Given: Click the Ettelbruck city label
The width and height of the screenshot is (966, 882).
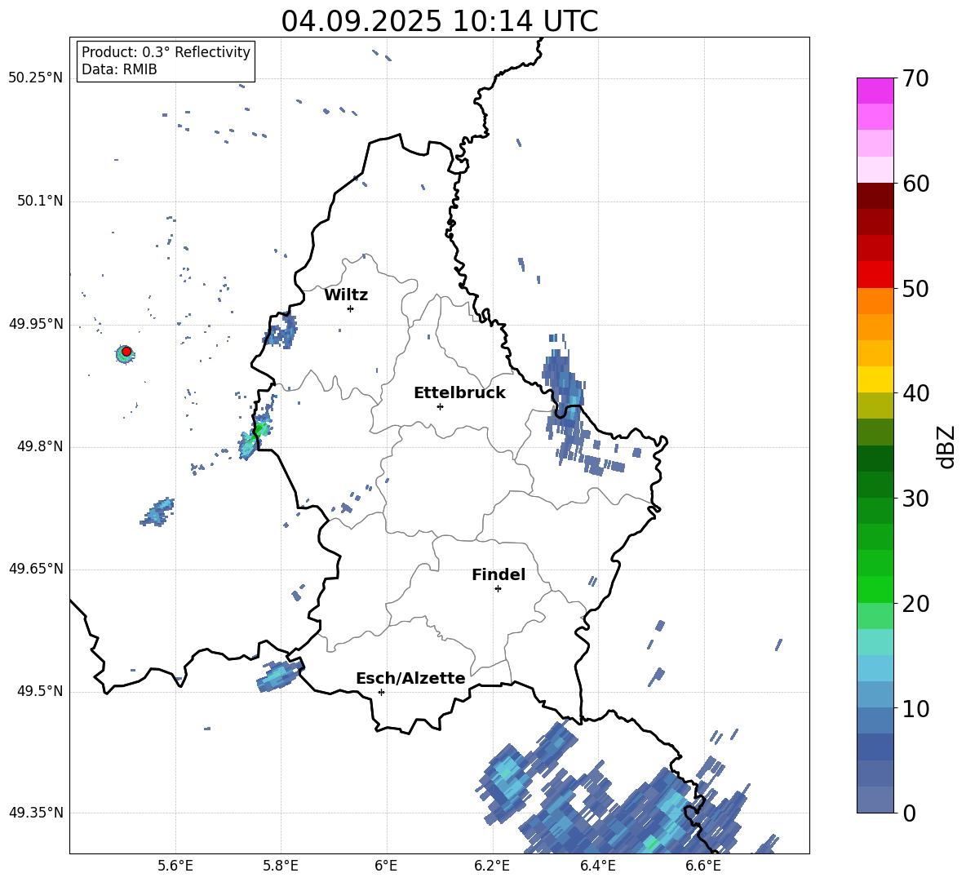Looking at the screenshot, I should [459, 393].
